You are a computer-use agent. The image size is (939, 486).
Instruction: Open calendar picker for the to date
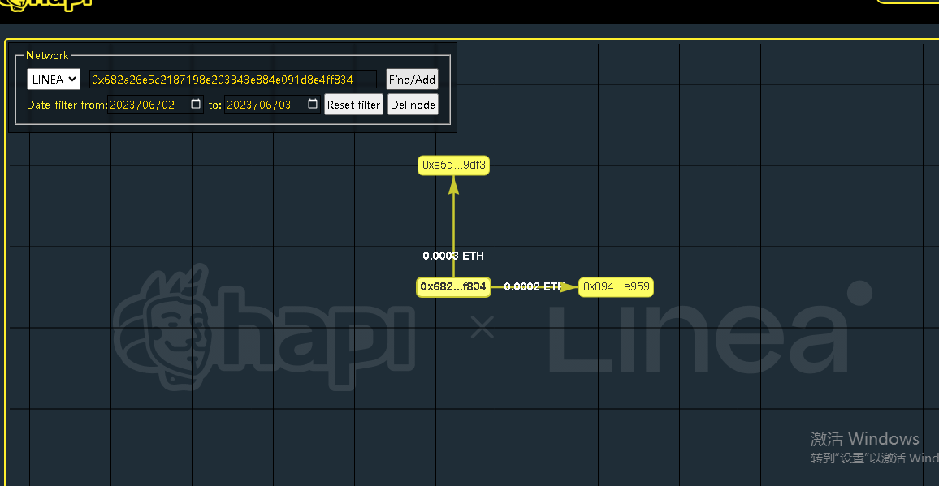[313, 104]
